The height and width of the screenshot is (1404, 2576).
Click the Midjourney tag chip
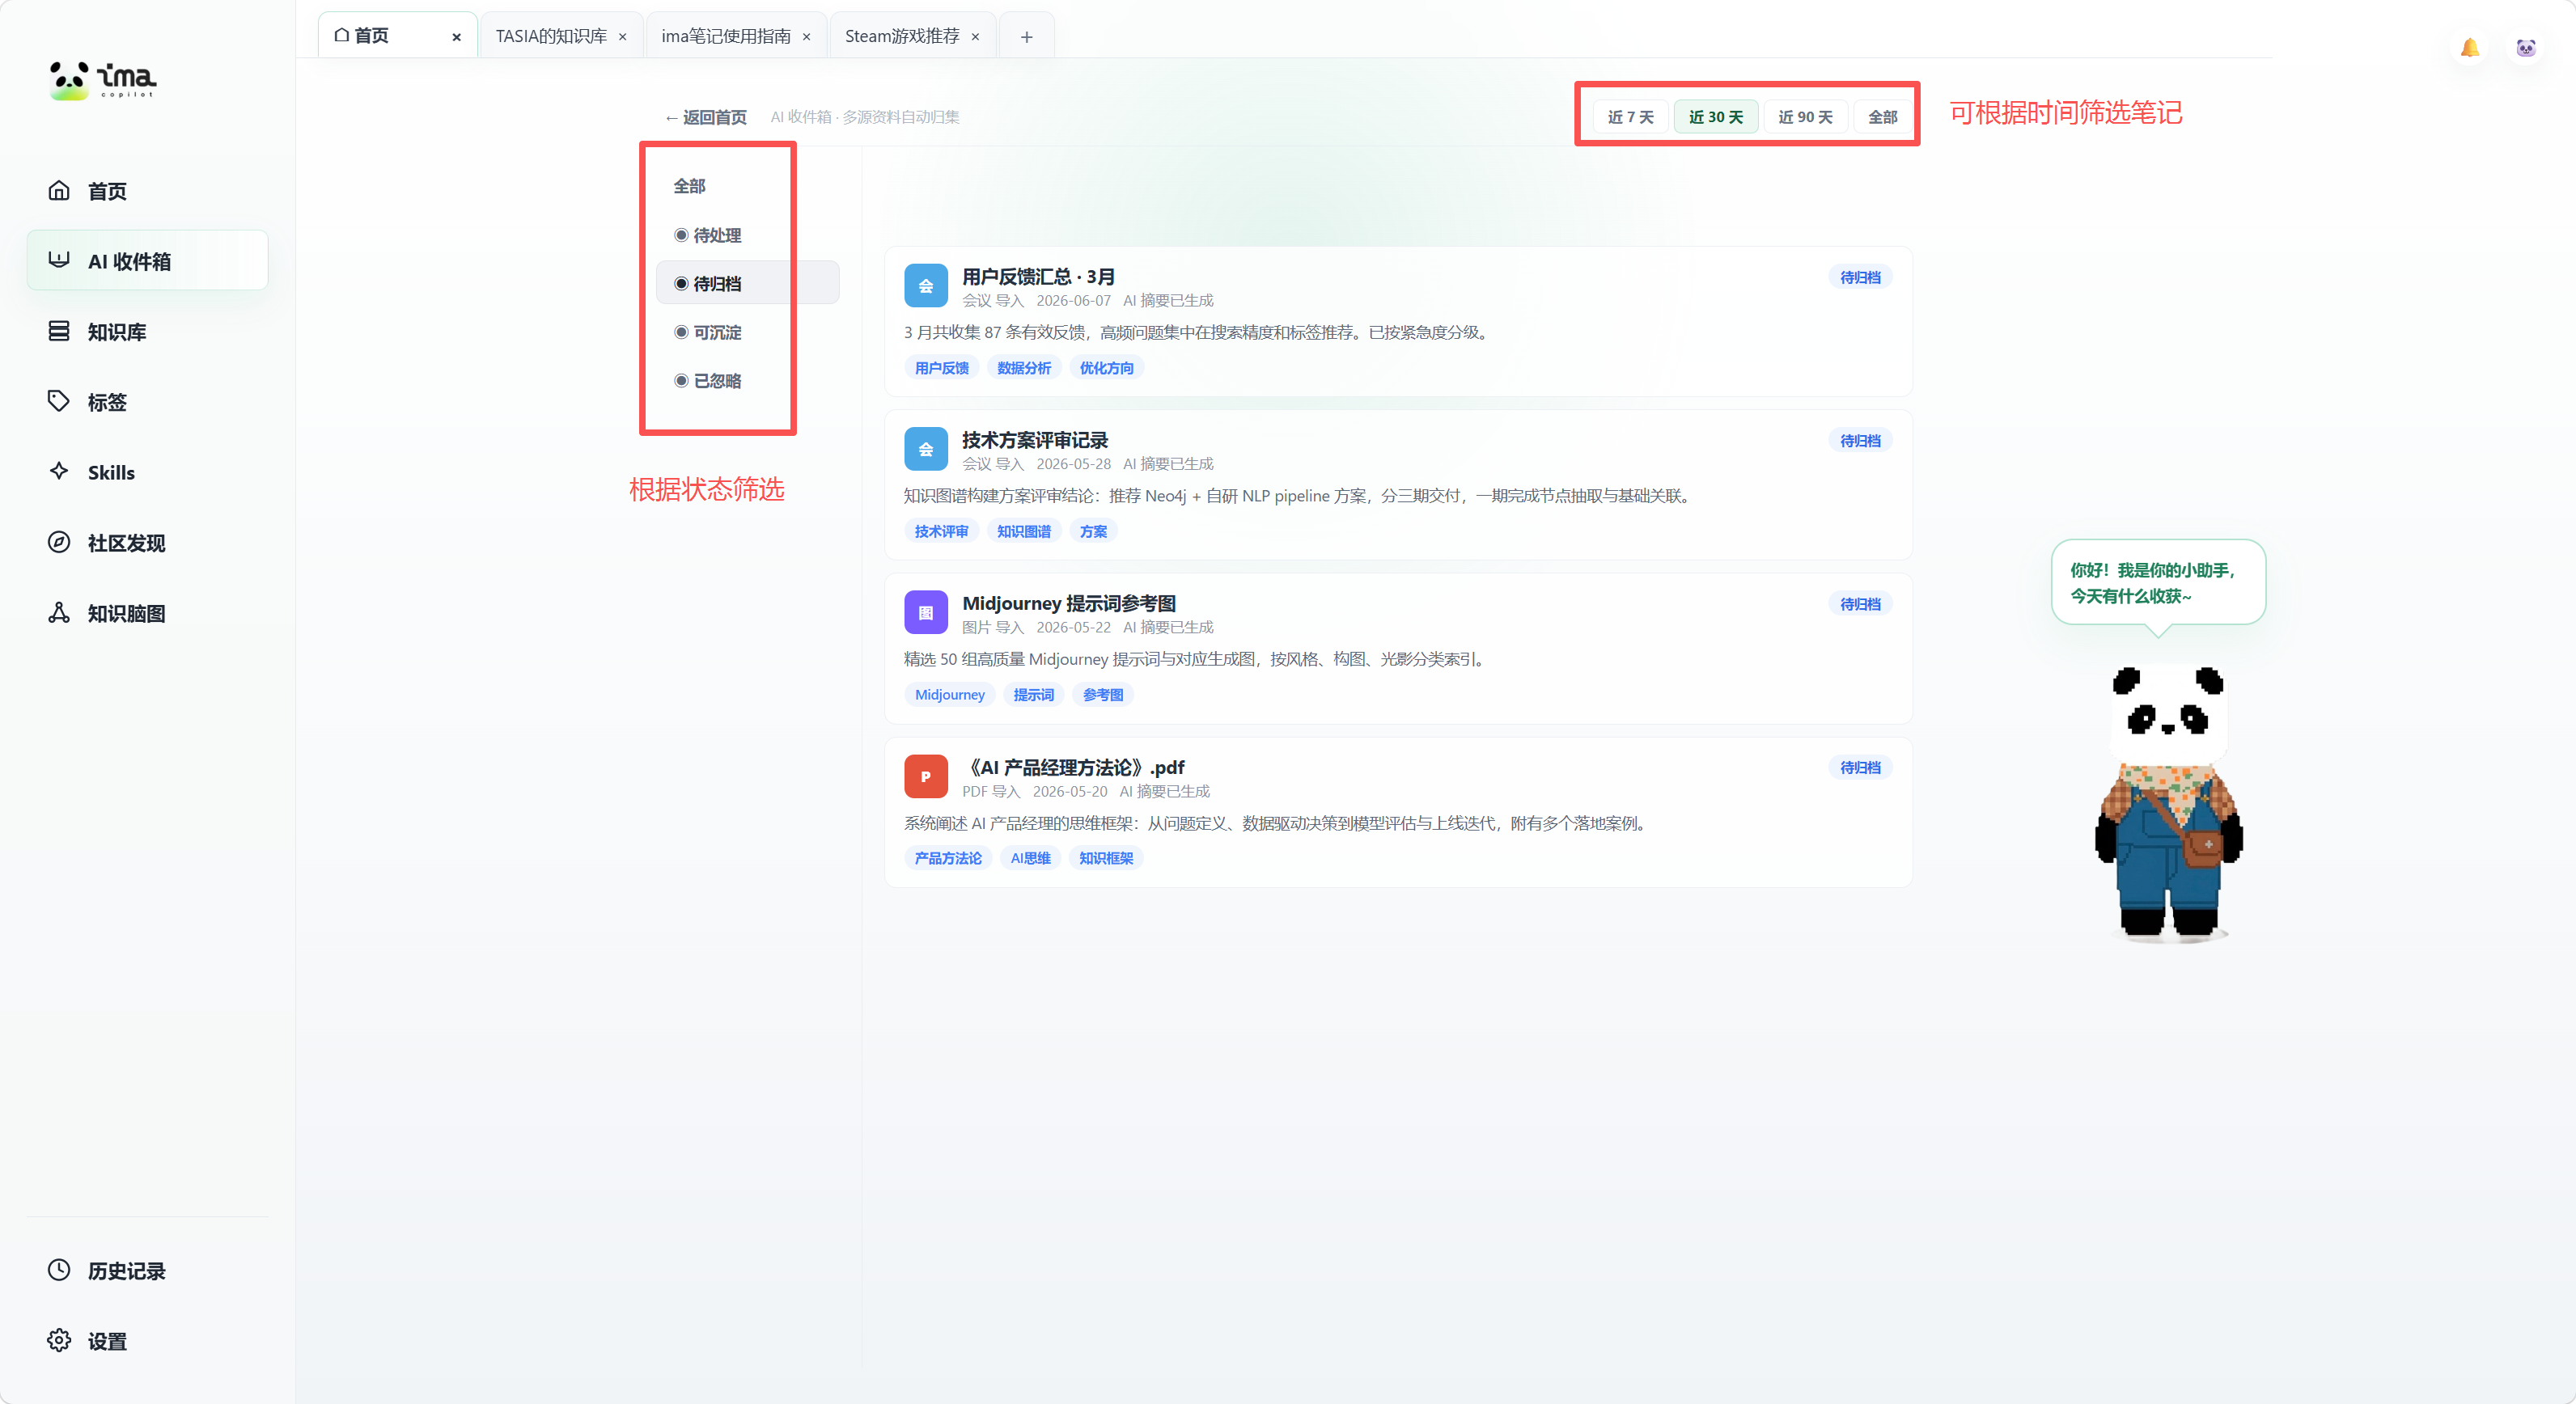click(950, 695)
